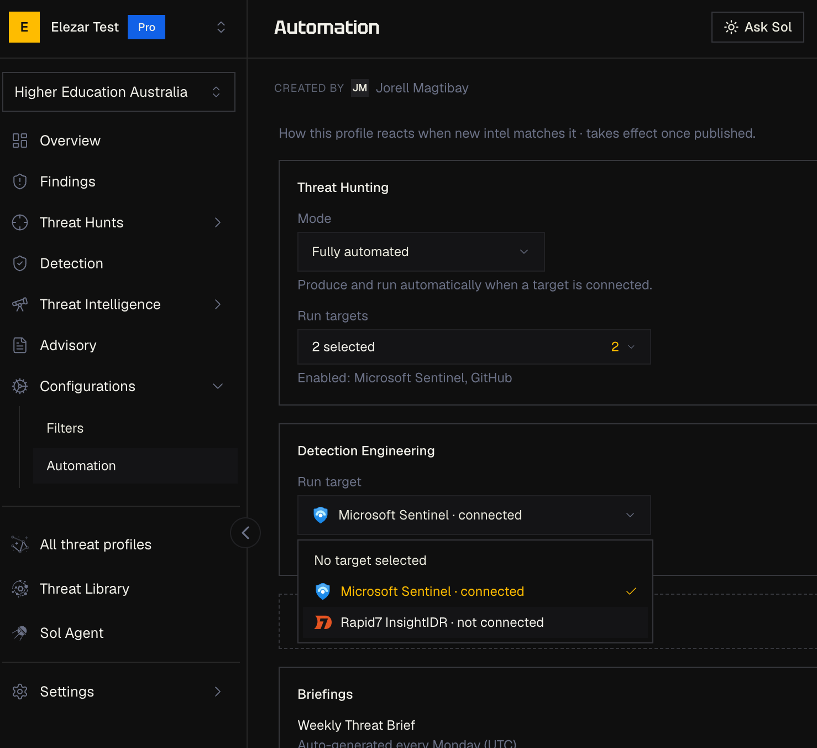Open the workspace switcher chevrons beside Pro
This screenshot has width=817, height=748.
point(221,27)
